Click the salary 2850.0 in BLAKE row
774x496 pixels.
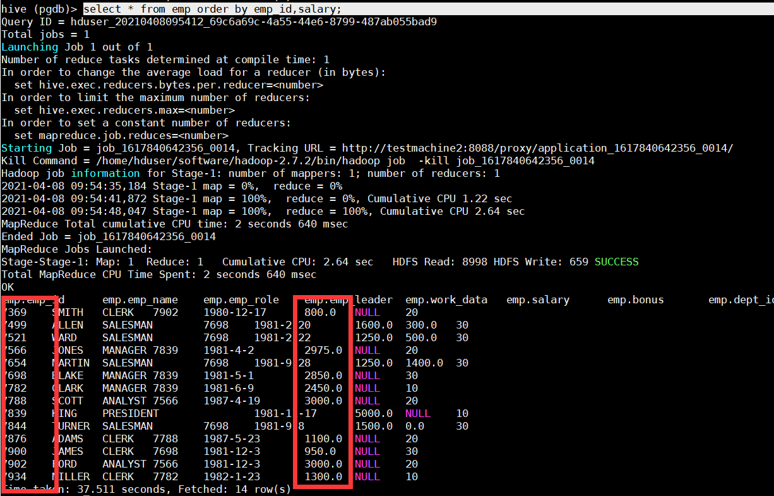tap(323, 375)
